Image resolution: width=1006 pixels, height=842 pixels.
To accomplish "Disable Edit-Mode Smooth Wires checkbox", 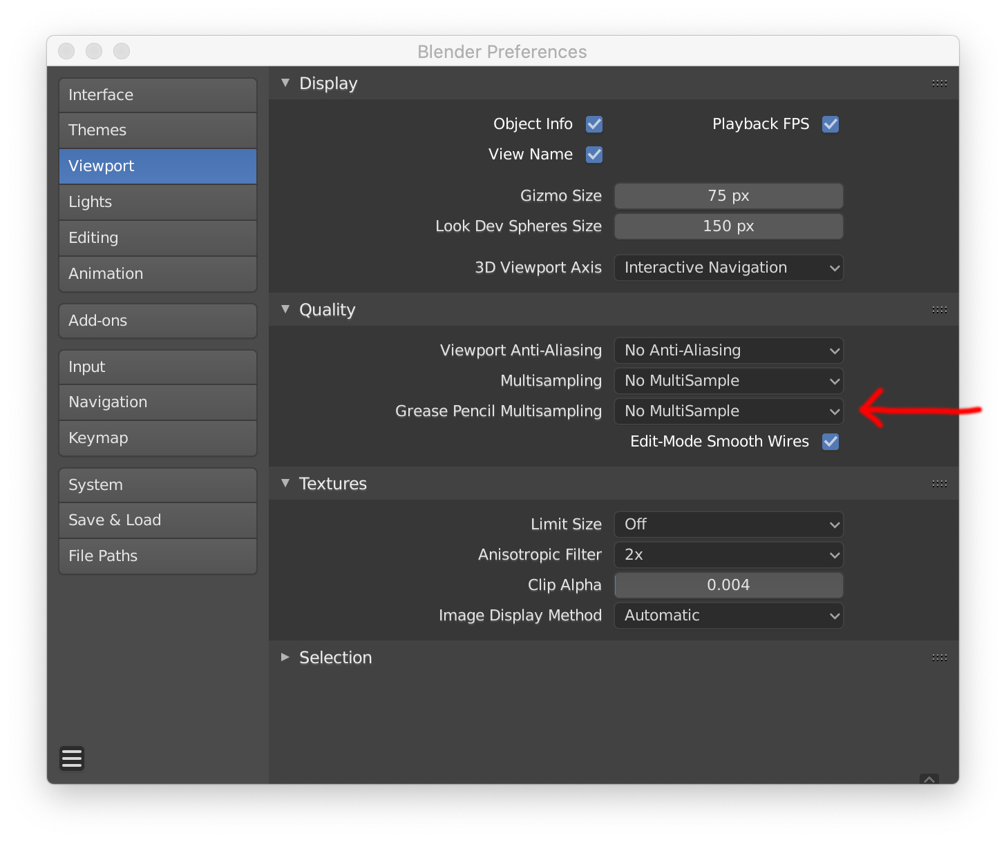I will [x=831, y=442].
